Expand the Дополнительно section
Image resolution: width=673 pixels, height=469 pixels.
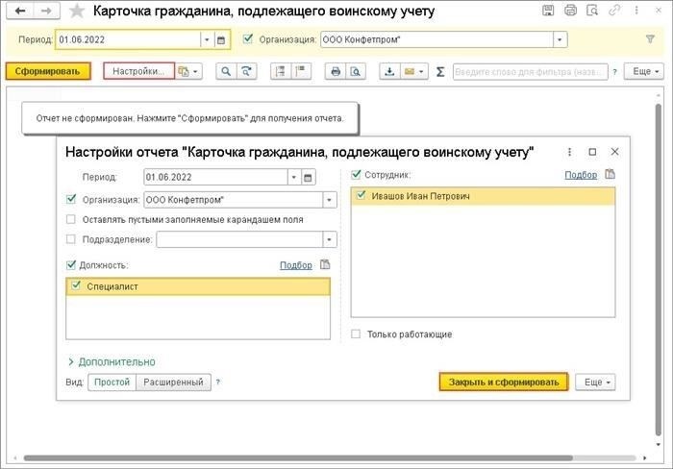pyautogui.click(x=112, y=362)
